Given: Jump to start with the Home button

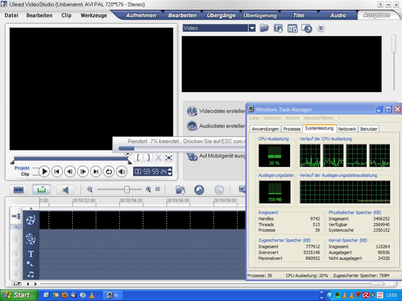Looking at the screenshot, I should (x=57, y=171).
